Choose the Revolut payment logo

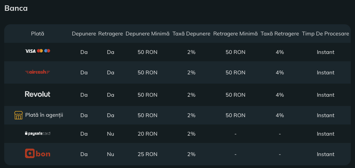38,94
